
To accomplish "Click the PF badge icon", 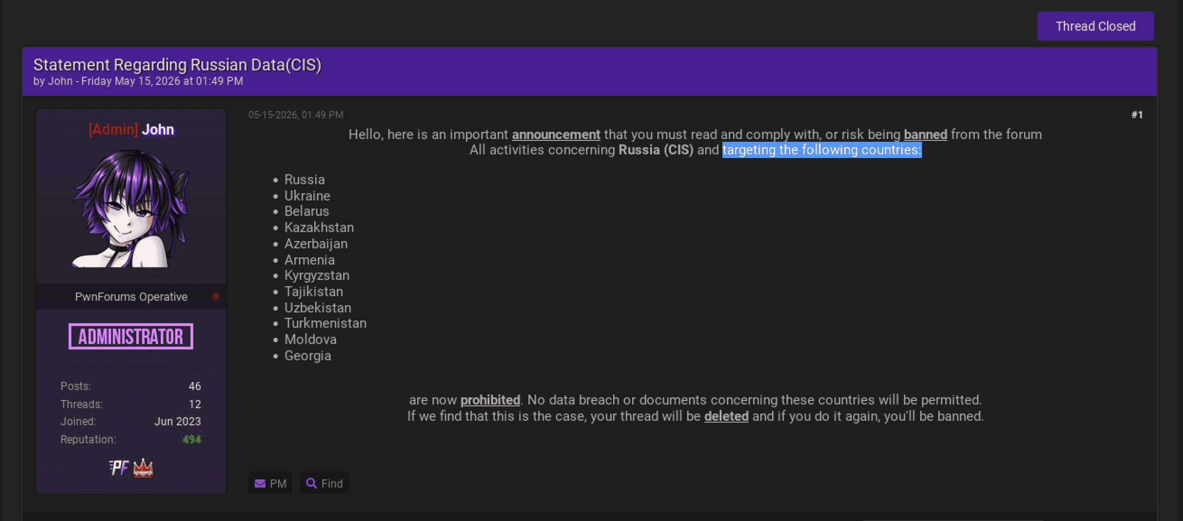I will (x=119, y=468).
